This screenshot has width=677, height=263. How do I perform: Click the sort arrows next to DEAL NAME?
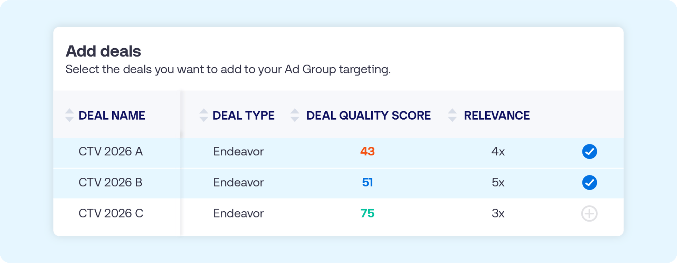[69, 115]
